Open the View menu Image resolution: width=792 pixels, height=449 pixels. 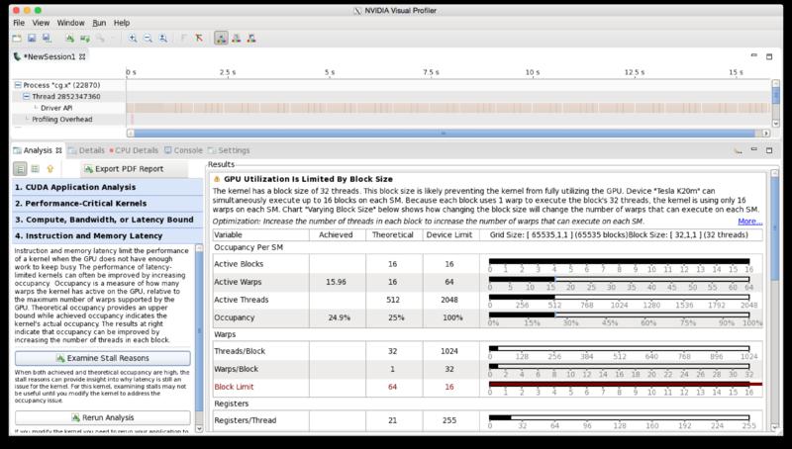coord(41,23)
